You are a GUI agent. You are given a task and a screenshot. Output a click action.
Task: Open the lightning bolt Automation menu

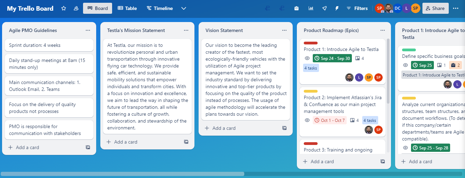[x=337, y=8]
